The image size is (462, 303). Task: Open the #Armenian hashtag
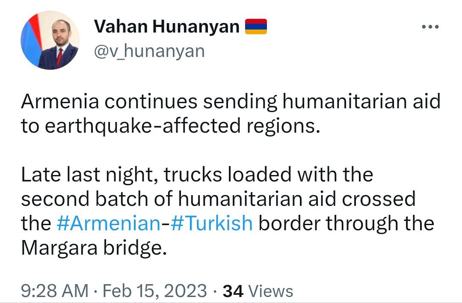click(108, 223)
